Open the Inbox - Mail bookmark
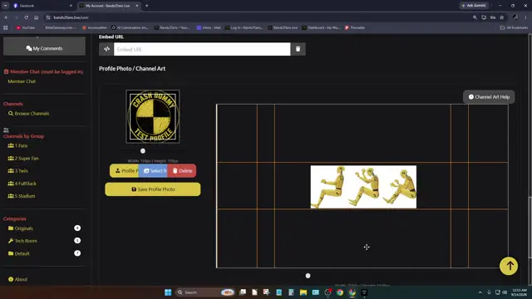Viewport: 532px width, 299px height. pyautogui.click(x=209, y=27)
